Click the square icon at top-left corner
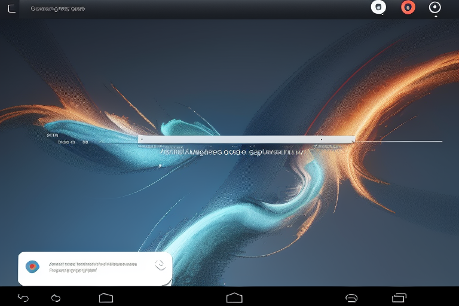 tap(11, 8)
